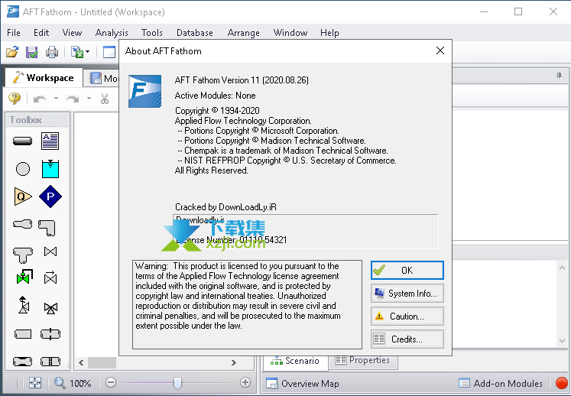This screenshot has width=571, height=396.
Task: Click the Excel export icon
Action: click(x=77, y=52)
